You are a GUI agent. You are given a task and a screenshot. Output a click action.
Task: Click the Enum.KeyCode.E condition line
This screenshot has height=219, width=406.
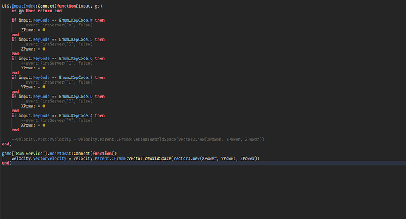click(58, 78)
